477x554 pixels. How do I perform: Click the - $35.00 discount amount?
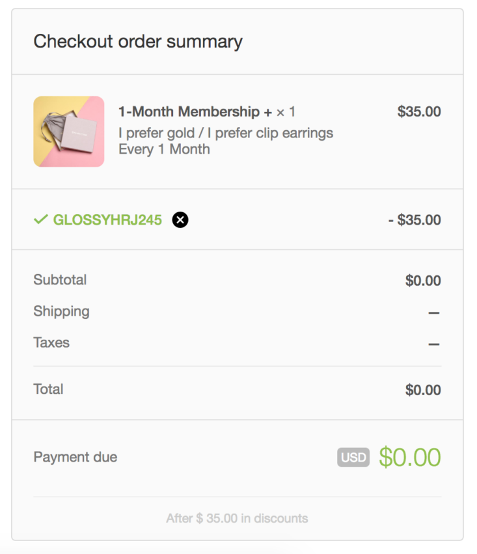(x=415, y=220)
